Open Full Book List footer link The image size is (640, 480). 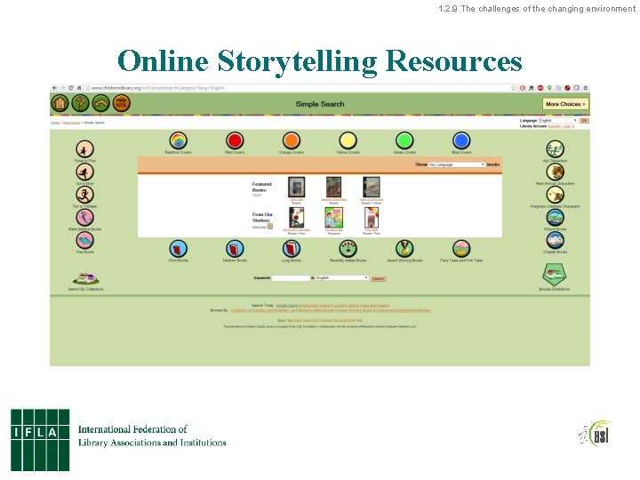click(241, 310)
